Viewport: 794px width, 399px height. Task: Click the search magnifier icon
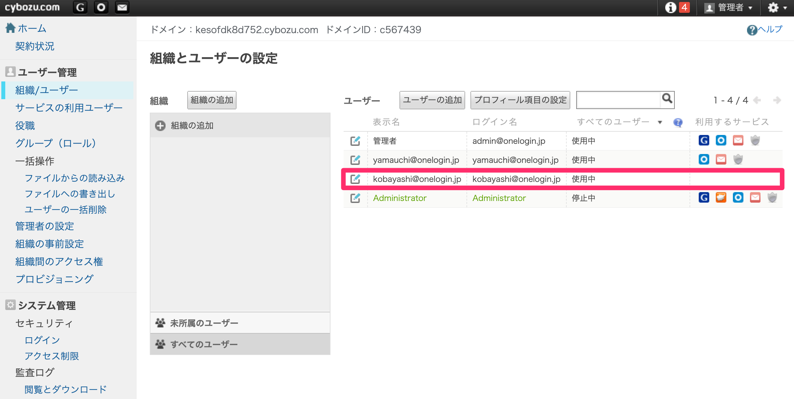coord(667,99)
